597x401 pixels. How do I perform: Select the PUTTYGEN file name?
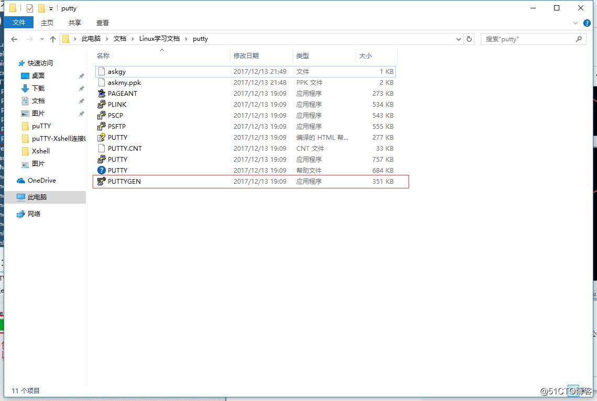tap(124, 182)
